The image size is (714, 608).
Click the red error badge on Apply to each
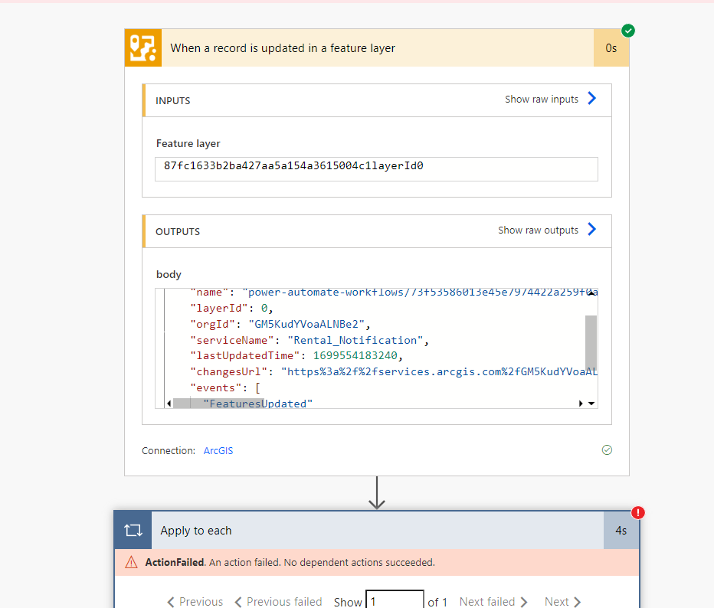637,513
